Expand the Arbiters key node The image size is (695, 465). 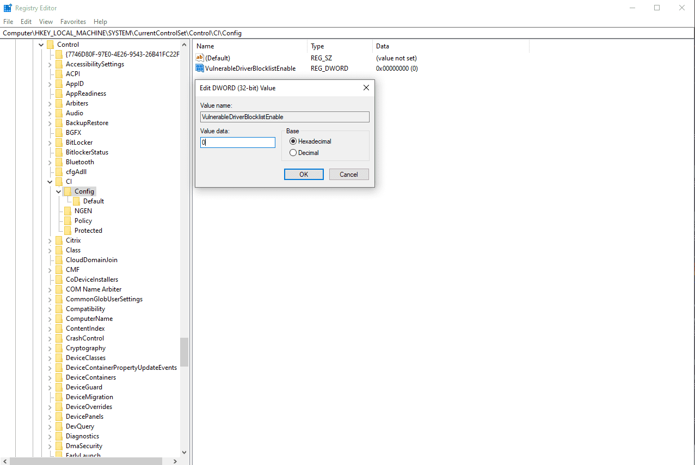(50, 103)
